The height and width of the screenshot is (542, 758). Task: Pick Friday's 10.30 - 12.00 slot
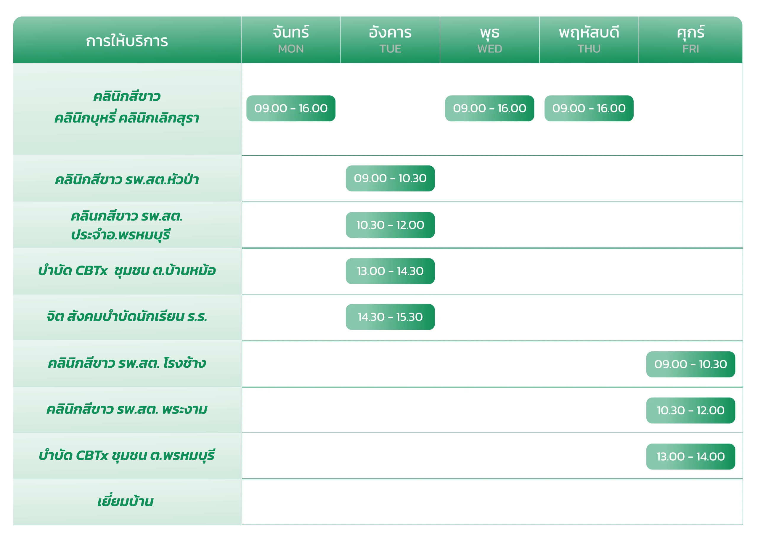[x=690, y=410]
